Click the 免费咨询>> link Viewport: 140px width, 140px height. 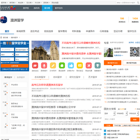(x=119, y=55)
